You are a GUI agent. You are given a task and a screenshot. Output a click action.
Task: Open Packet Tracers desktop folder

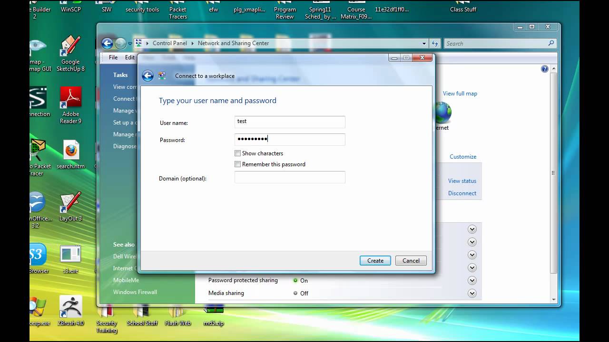point(178,10)
